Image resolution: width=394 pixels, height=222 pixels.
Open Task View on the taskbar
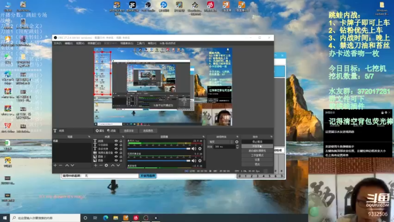click(95, 218)
